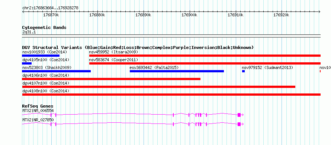Image resolution: width=331 pixels, height=145 pixels.
Task: Click the 176880k ruler position
Action: tap(97, 15)
